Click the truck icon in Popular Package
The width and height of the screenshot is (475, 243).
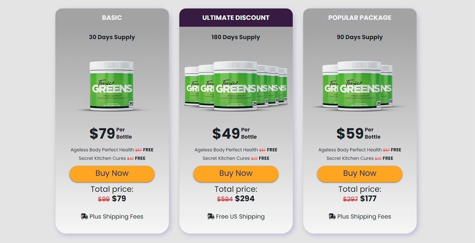tap(332, 216)
